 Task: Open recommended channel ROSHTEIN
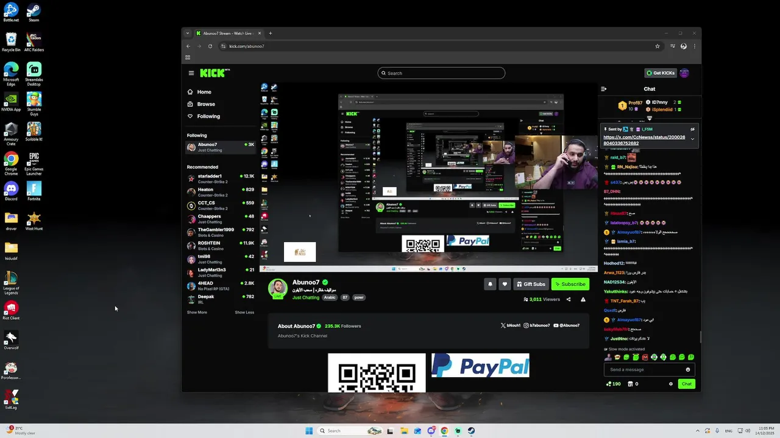point(221,246)
